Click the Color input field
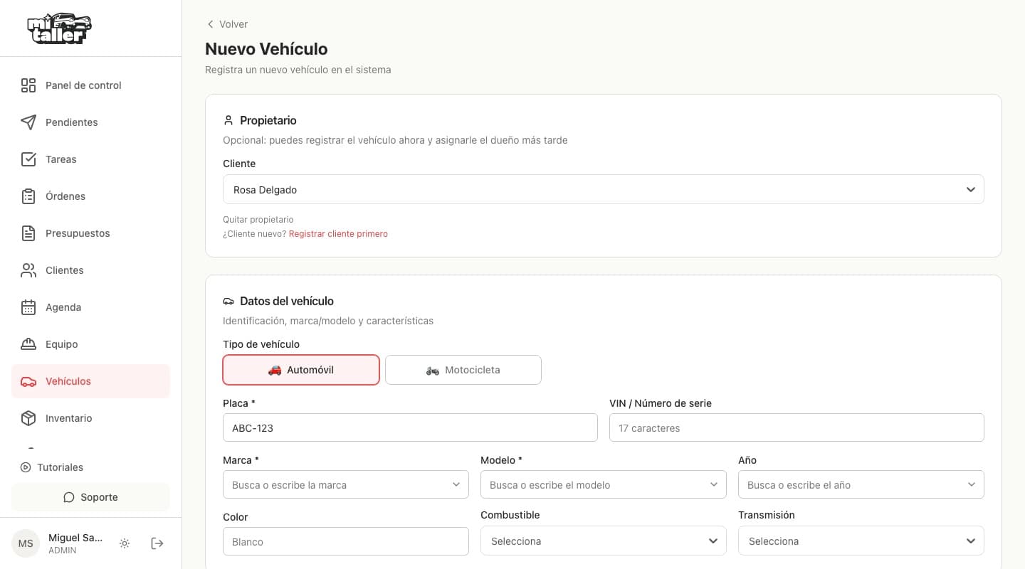 [346, 541]
